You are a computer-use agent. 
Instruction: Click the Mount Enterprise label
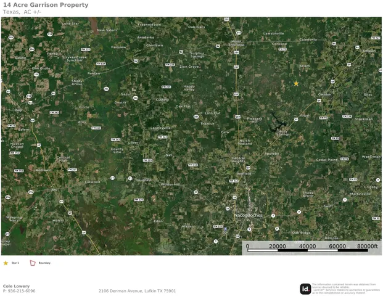pyautogui.click(x=236, y=43)
